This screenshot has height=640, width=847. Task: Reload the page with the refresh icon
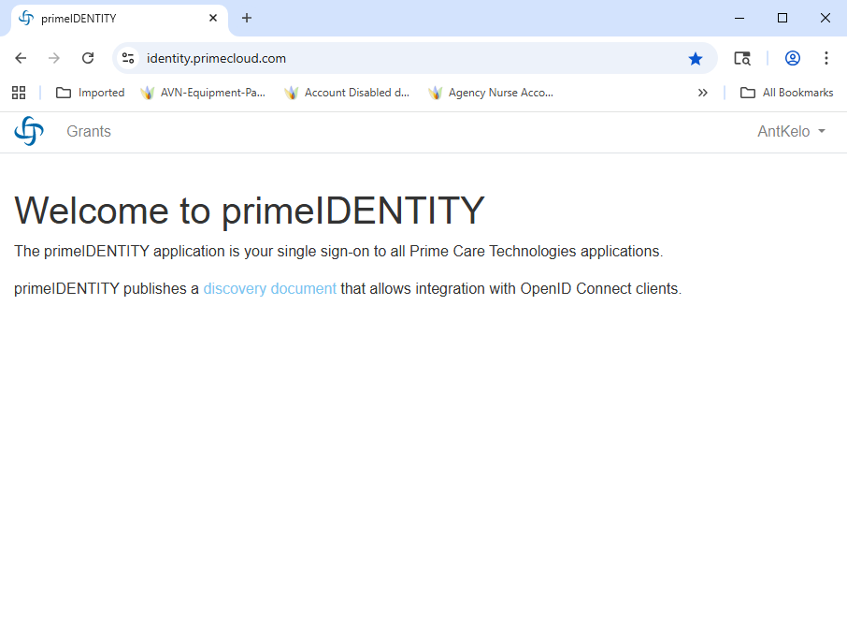88,58
